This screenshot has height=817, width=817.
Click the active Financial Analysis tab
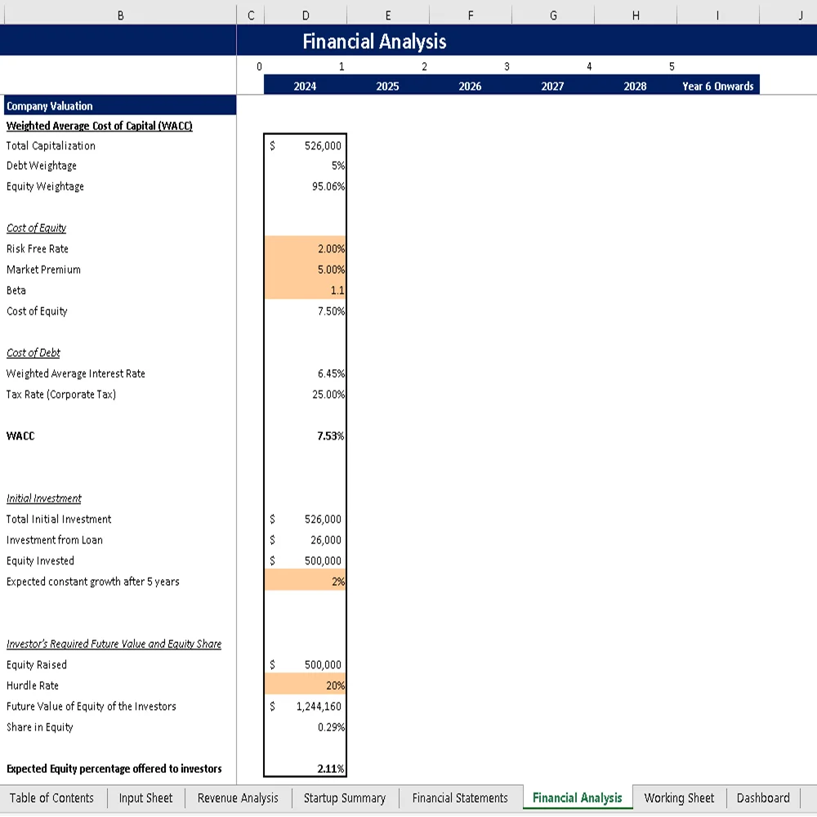coord(578,798)
